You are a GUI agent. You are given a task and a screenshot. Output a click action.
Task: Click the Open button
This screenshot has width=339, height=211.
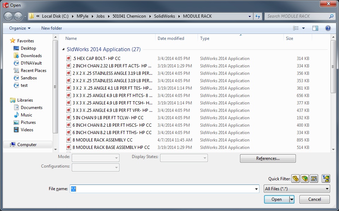[277, 199]
